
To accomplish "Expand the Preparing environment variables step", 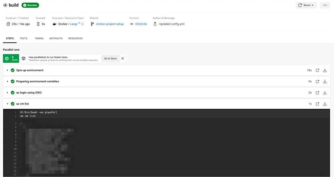I will click(7, 81).
